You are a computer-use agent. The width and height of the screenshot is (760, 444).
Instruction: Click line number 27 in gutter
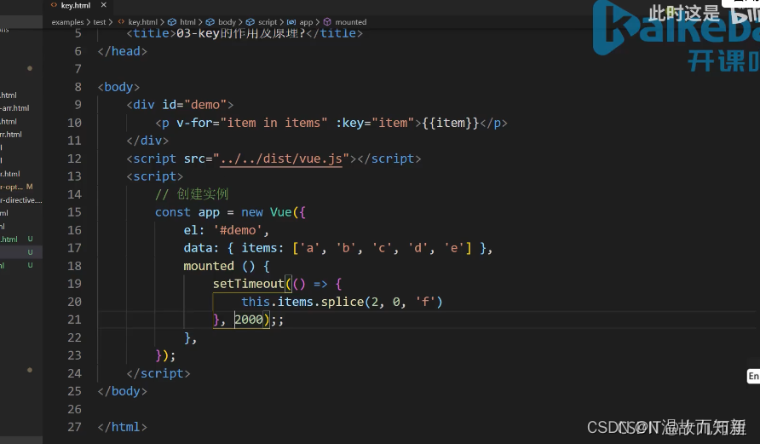pyautogui.click(x=74, y=427)
